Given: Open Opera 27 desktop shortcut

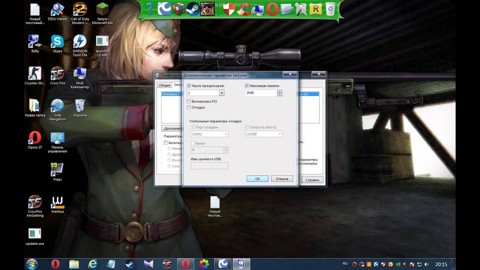Looking at the screenshot, I should pos(35,140).
